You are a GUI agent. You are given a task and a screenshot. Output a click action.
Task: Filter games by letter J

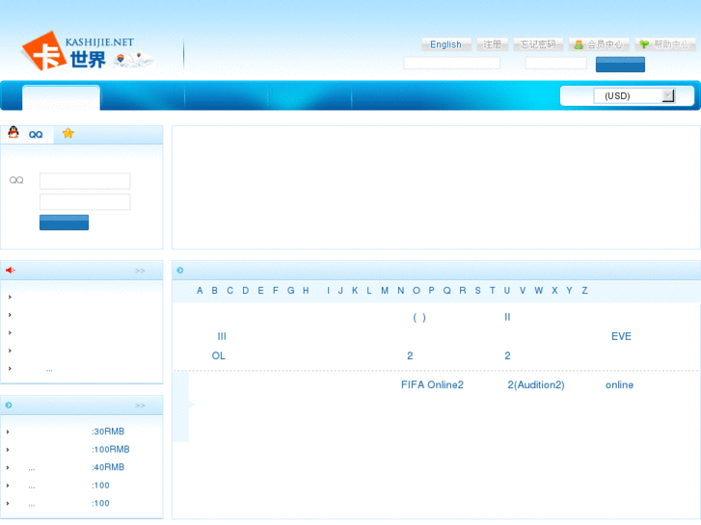[340, 290]
